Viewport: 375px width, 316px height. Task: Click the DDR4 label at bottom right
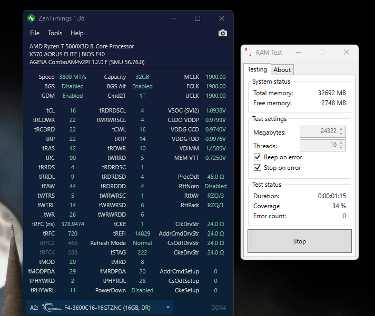click(x=219, y=308)
